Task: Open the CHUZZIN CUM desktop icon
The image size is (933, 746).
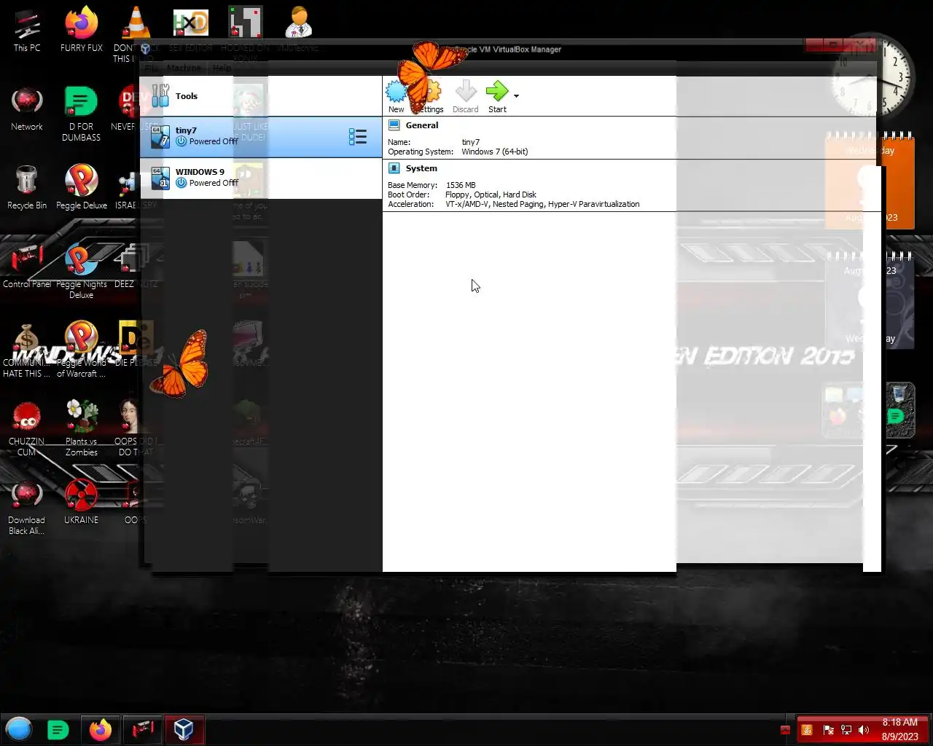Action: click(x=27, y=428)
